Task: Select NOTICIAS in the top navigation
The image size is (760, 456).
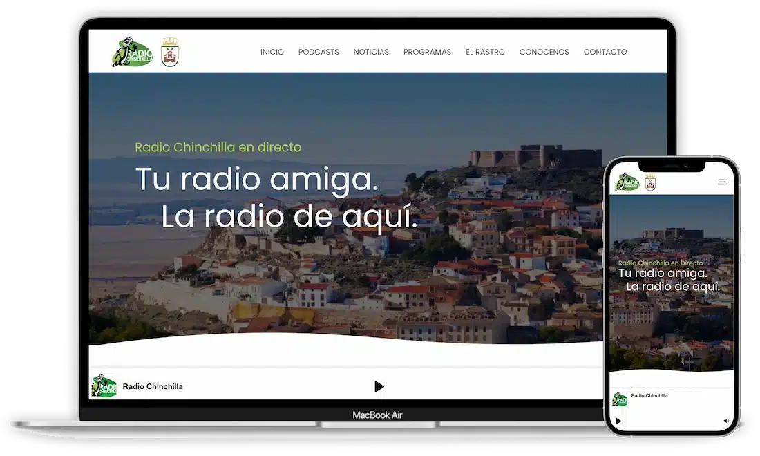Action: [x=371, y=52]
